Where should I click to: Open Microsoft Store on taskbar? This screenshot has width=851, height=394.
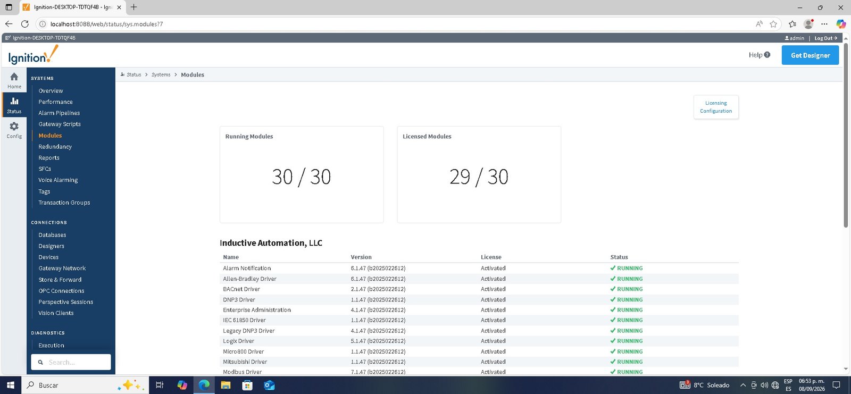coord(247,385)
